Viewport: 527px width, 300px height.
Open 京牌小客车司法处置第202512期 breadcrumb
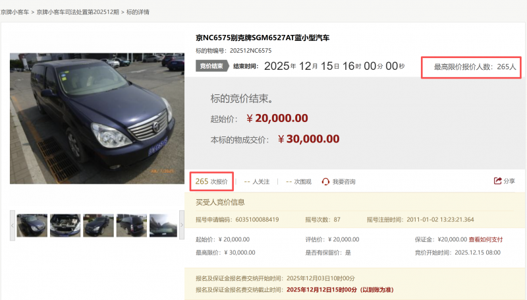(x=78, y=12)
